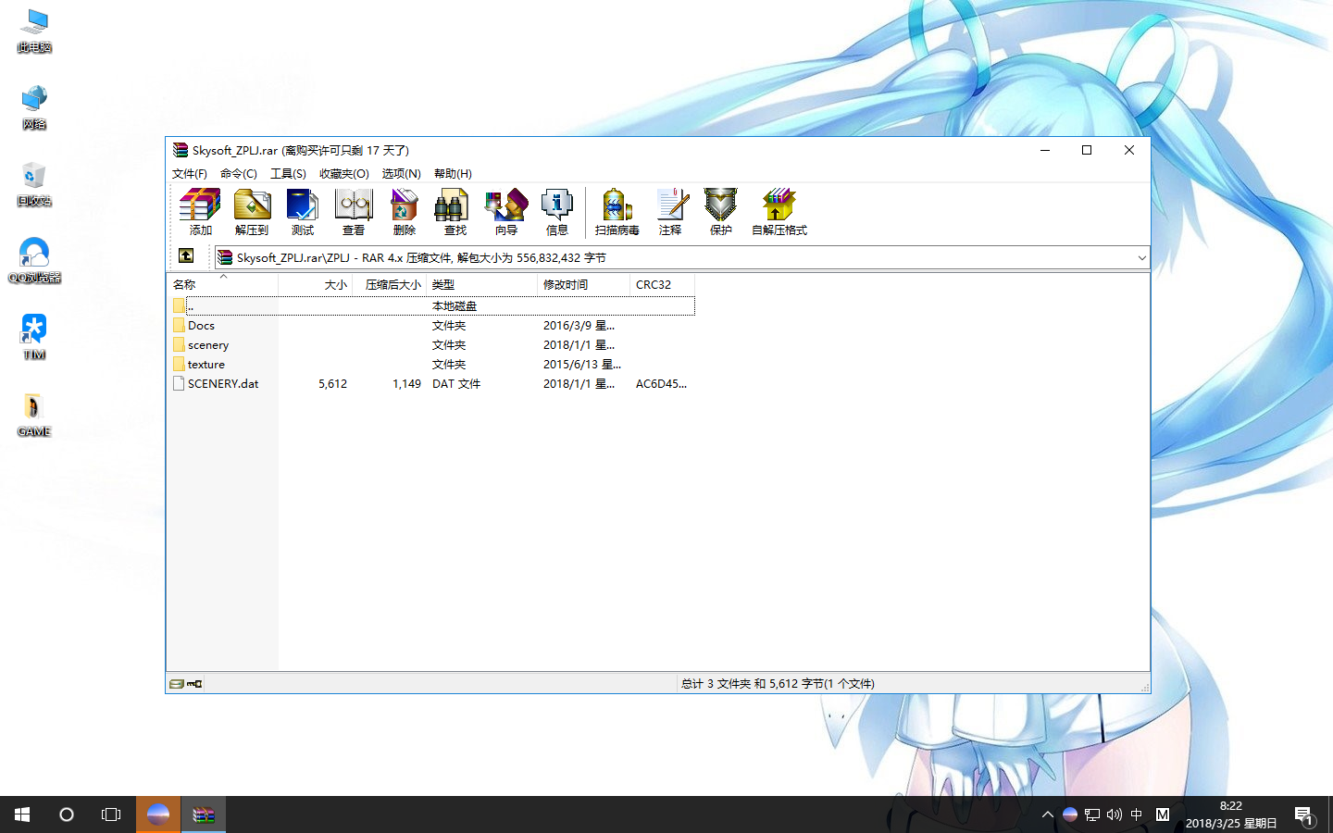
Task: Click network tray icon
Action: pos(1092,814)
